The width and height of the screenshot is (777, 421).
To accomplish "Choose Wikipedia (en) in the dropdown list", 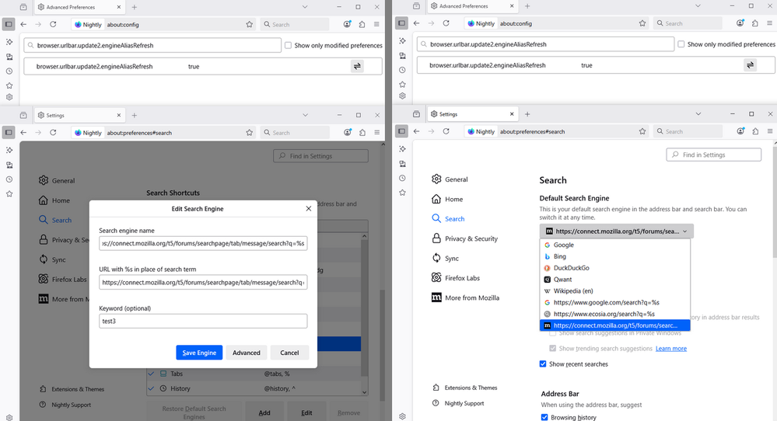I will 573,291.
